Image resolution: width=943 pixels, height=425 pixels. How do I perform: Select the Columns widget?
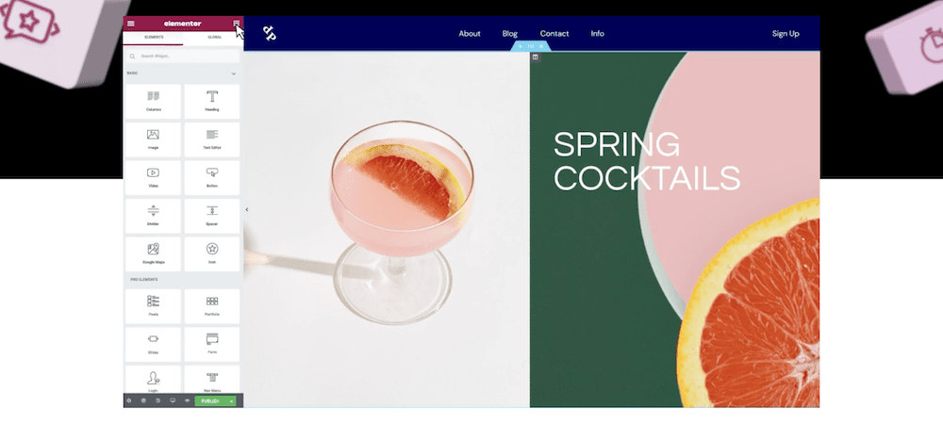click(x=153, y=101)
